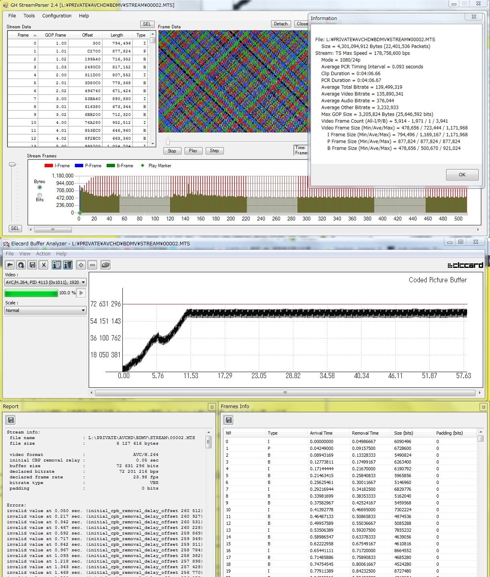Open the Configuration menu in StreamParser
The width and height of the screenshot is (490, 577).
point(57,16)
